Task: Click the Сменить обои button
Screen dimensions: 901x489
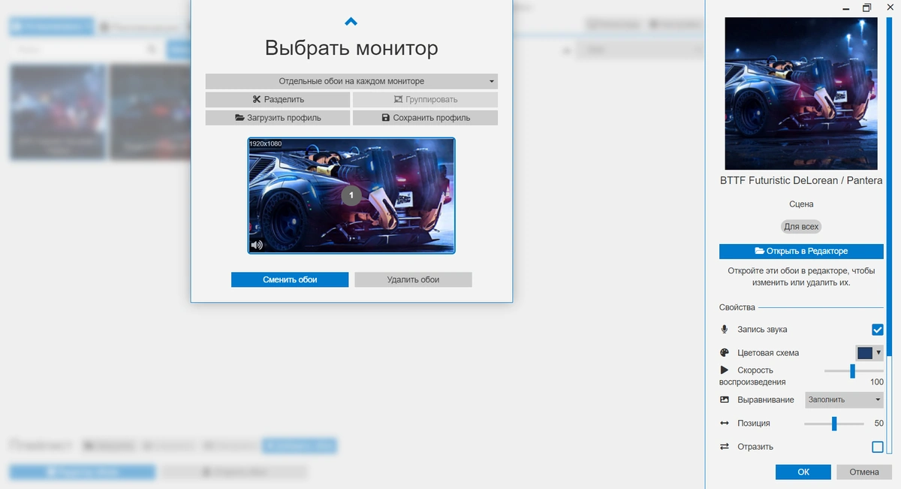Action: 290,279
